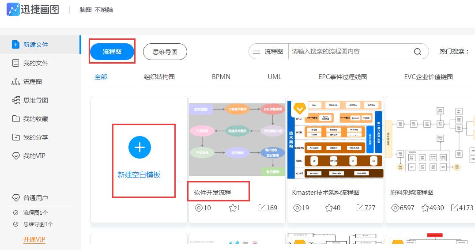This screenshot has height=250, width=475.
Task: Click the star icon under 软件开发流程
Action: pos(233,208)
